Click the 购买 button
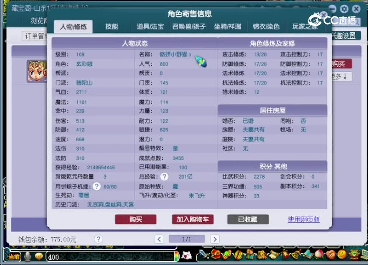 (136, 219)
